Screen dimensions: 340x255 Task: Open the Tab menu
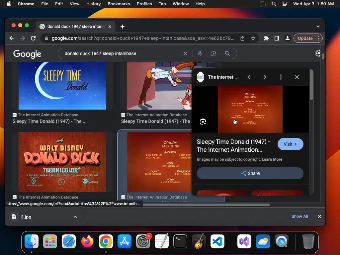162,4
